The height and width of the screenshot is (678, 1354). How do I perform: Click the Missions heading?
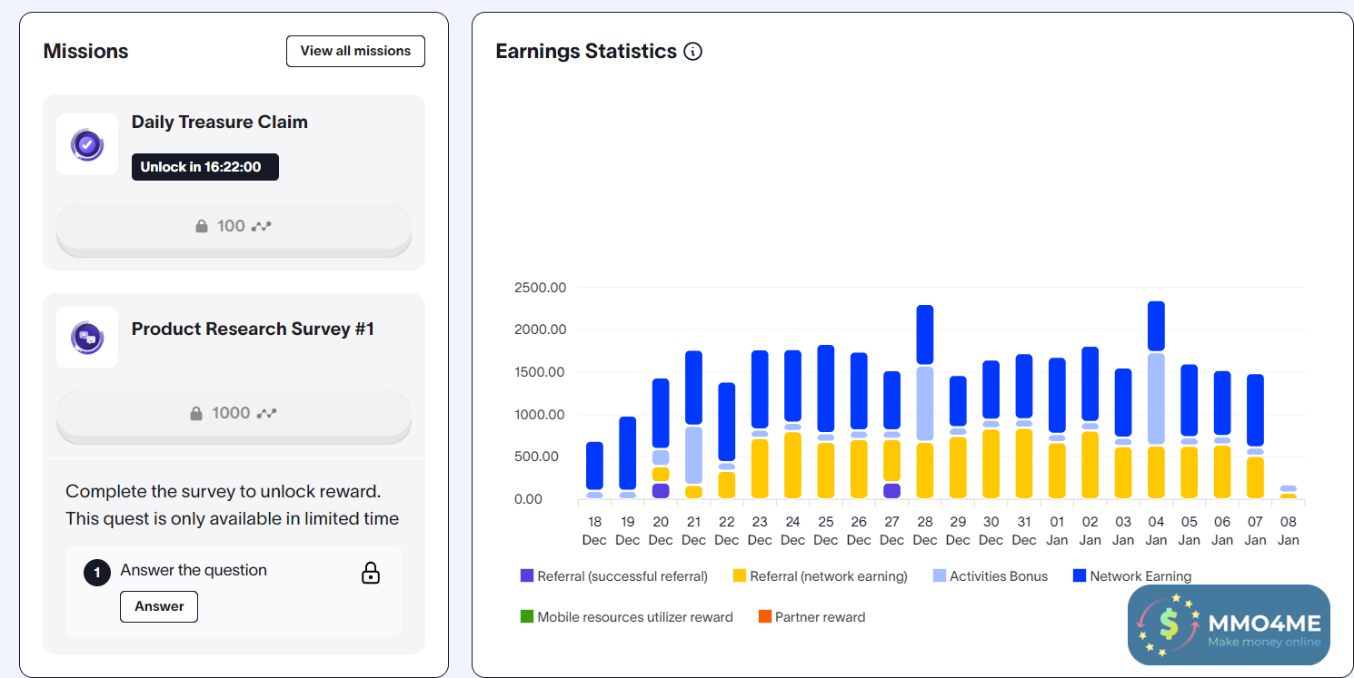pos(85,52)
